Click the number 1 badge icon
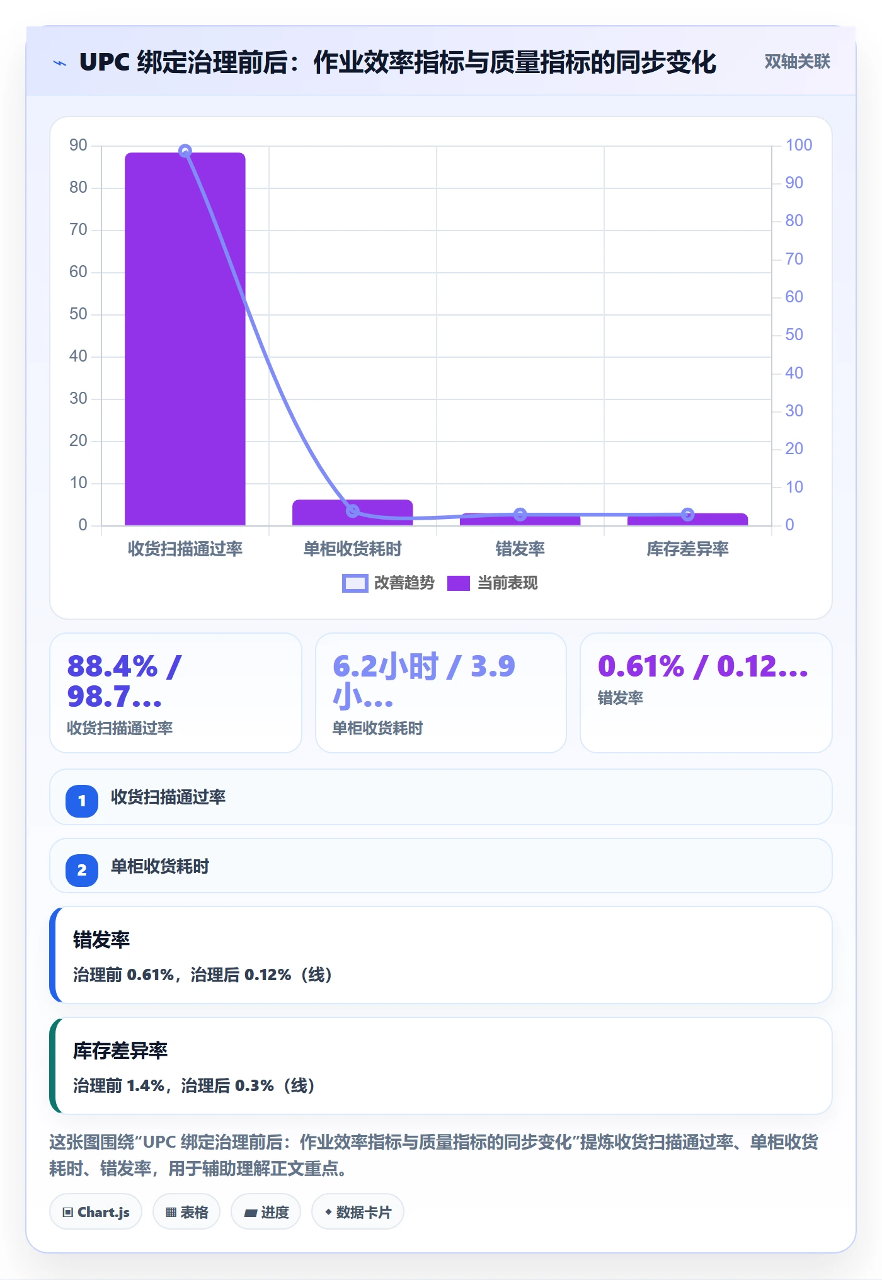Viewport: 882px width, 1280px height. pos(82,801)
